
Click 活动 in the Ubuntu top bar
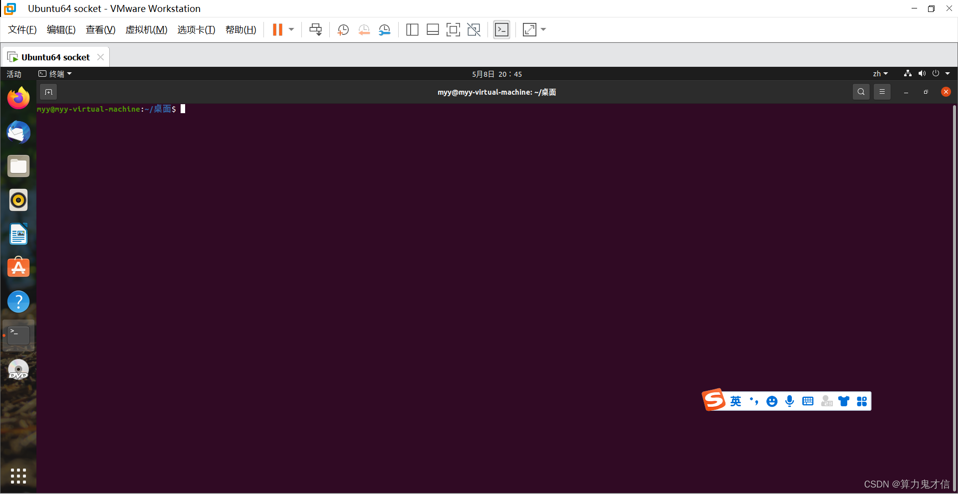click(x=13, y=73)
